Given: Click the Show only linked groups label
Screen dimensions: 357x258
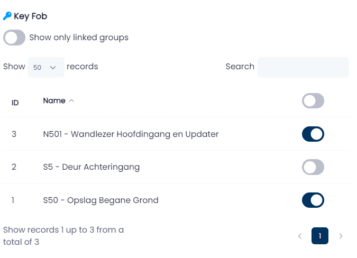Looking at the screenshot, I should coord(79,38).
